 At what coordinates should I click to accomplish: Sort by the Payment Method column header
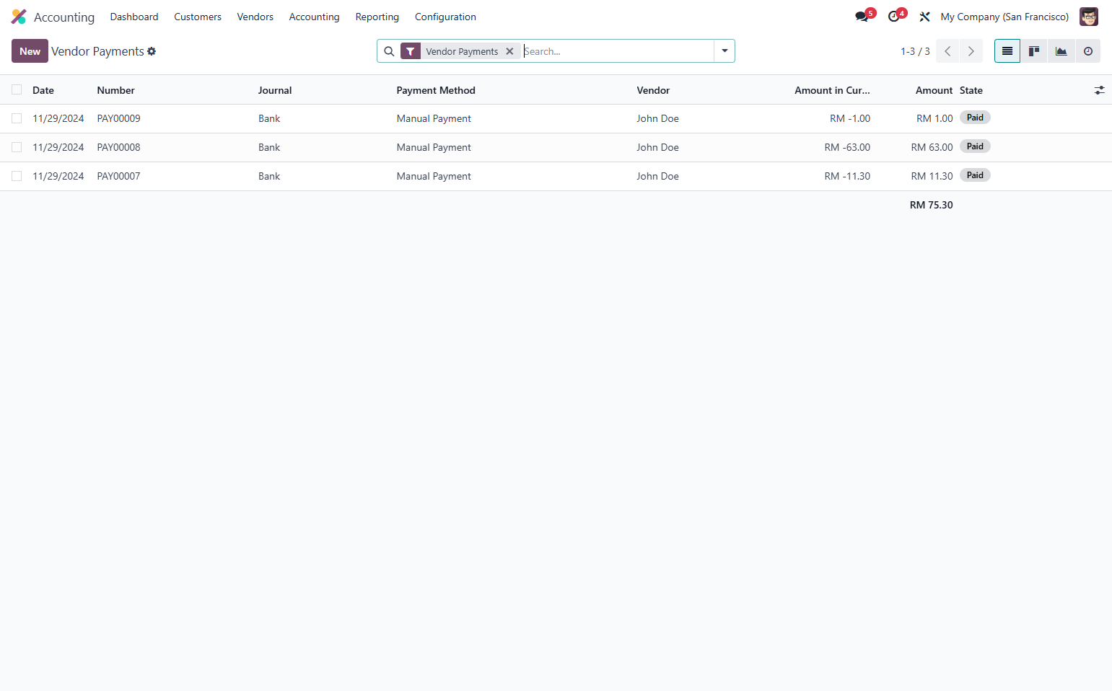[436, 90]
